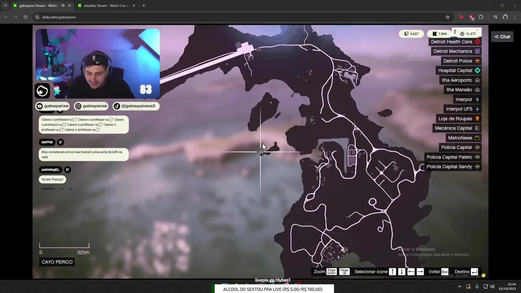Viewport: 521px width, 293px height.
Task: Click the Esc key icon beside Voltar
Action: pyautogui.click(x=444, y=271)
